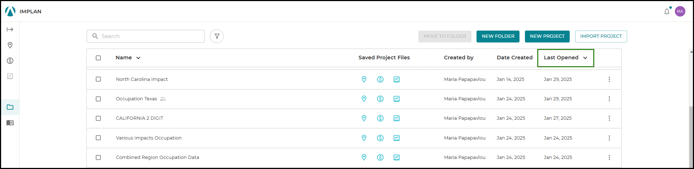Open options menu for Combined Region Occupation Data
Image resolution: width=694 pixels, height=169 pixels.
point(609,157)
